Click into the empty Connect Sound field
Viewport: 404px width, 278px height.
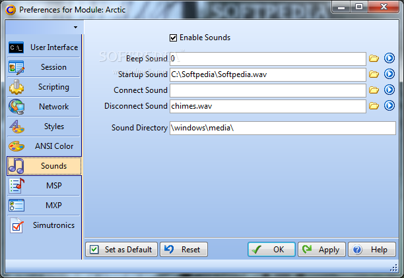(x=268, y=90)
